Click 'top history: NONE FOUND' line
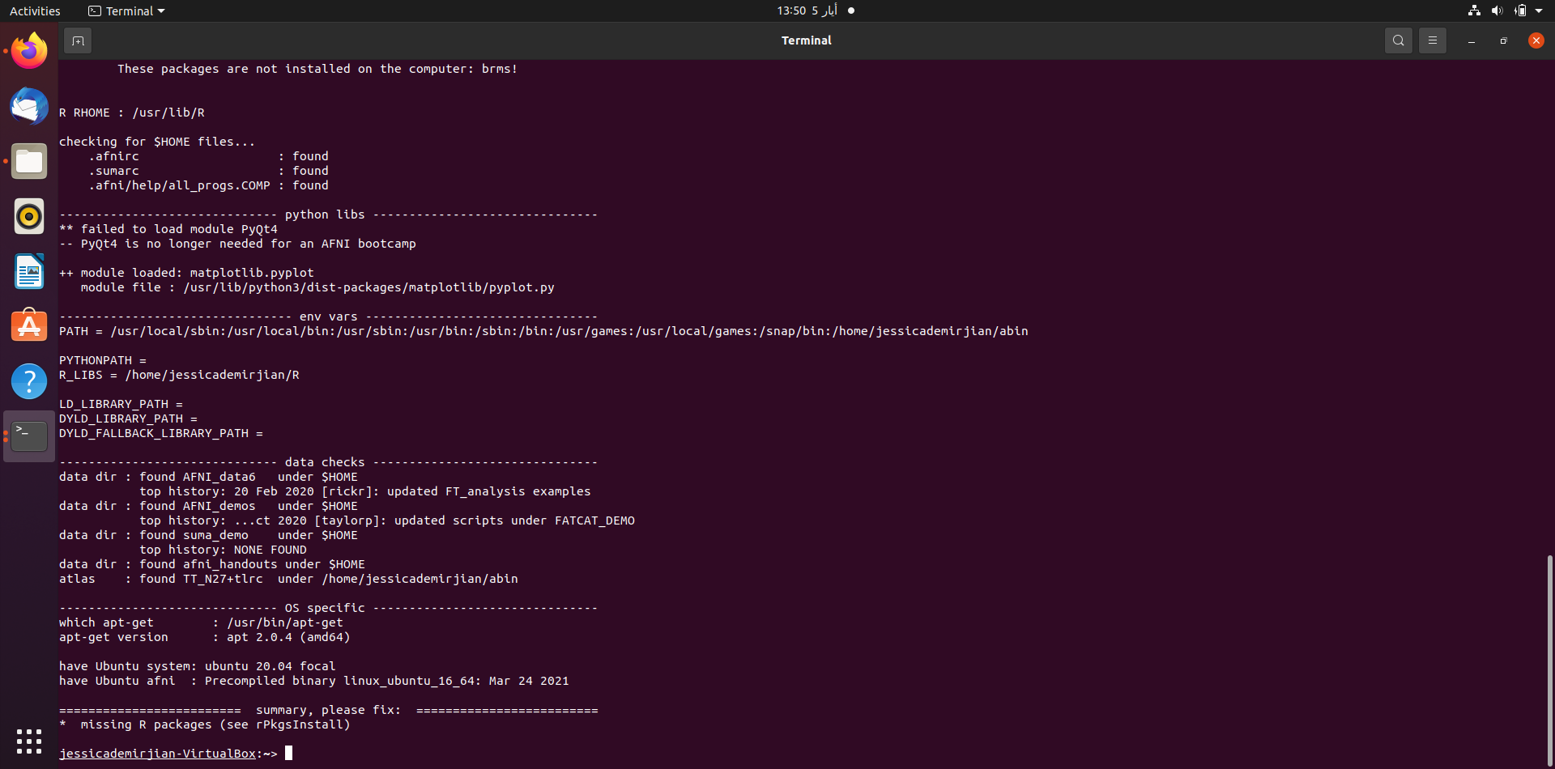The width and height of the screenshot is (1555, 769). (x=223, y=550)
